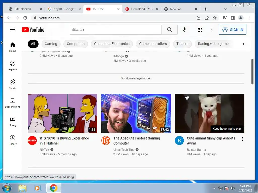The image size is (258, 193).
Task: Reload the page
Action: coord(25,18)
